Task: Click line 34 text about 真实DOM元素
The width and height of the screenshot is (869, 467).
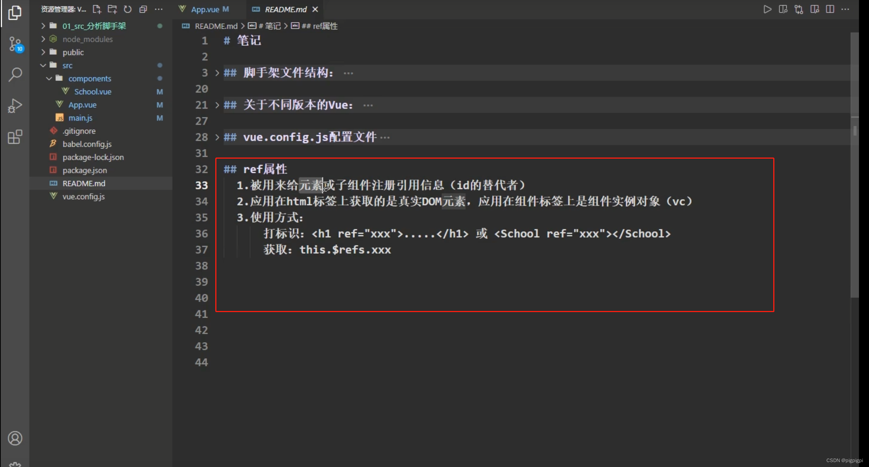Action: 464,201
